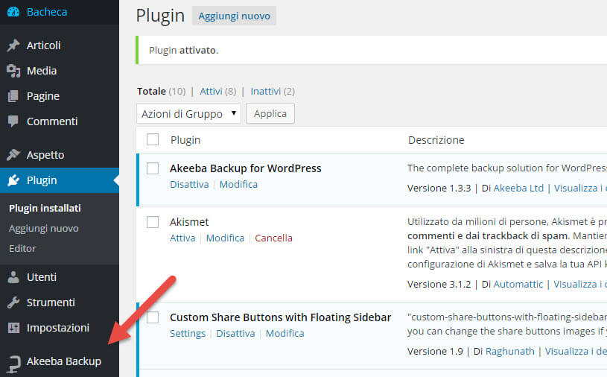The image size is (607, 377).
Task: Click the Pagine pages icon
Action: pos(13,96)
